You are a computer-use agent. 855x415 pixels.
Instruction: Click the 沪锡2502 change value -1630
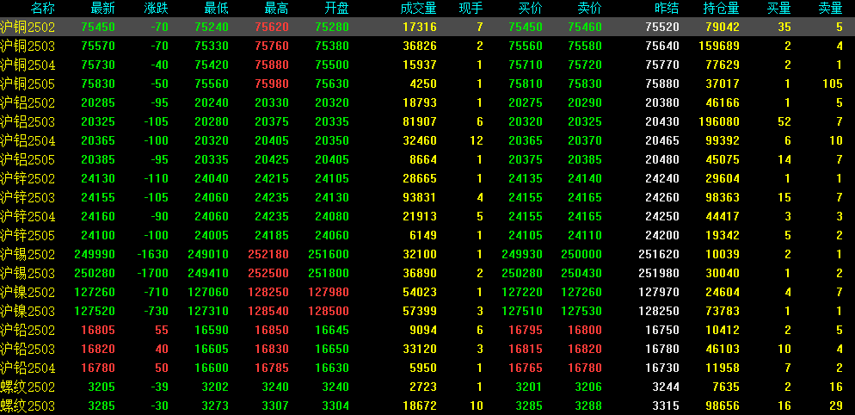pos(152,255)
